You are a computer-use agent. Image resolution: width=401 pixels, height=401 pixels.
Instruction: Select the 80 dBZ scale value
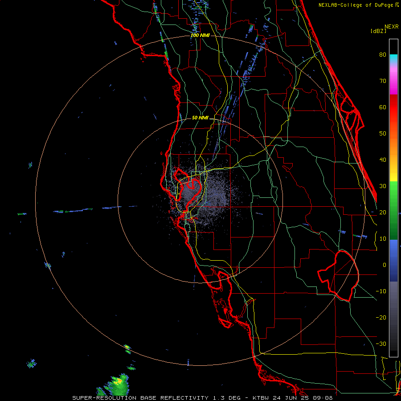tap(383, 55)
